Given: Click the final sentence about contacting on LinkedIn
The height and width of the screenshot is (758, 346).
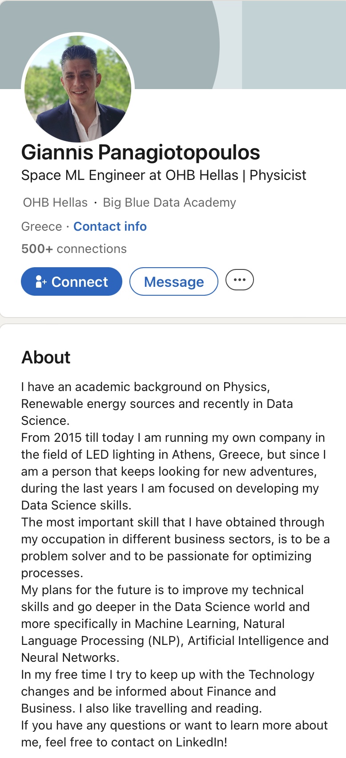Looking at the screenshot, I should (174, 734).
